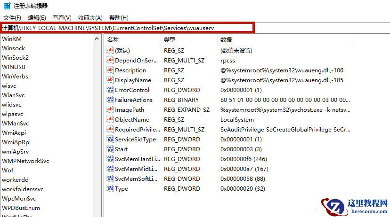This screenshot has width=390, height=217.
Task: Open the 查看(V) menu
Action: coord(62,18)
